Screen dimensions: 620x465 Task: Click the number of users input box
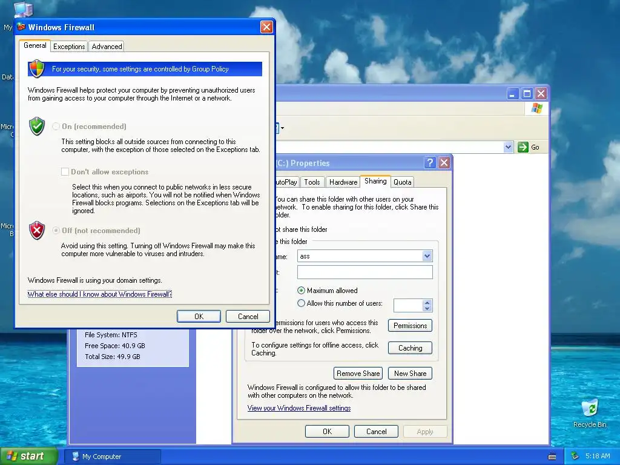(408, 305)
